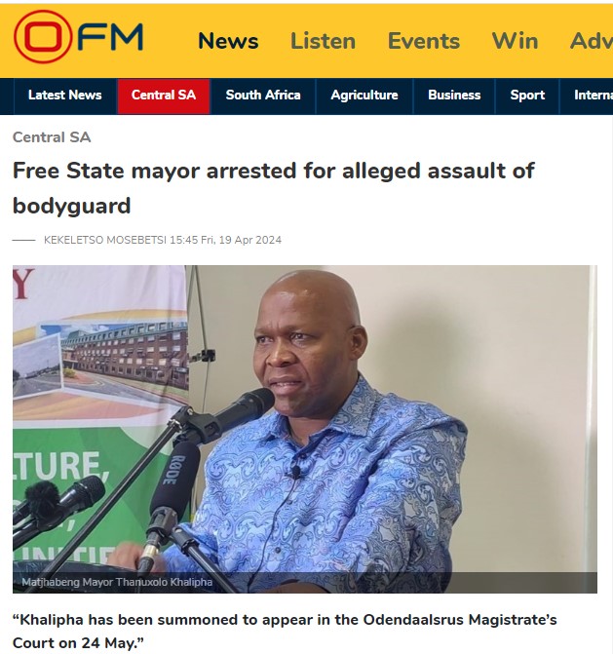
Task: Click author name Kekeletso Mosebetsi
Action: click(x=105, y=240)
